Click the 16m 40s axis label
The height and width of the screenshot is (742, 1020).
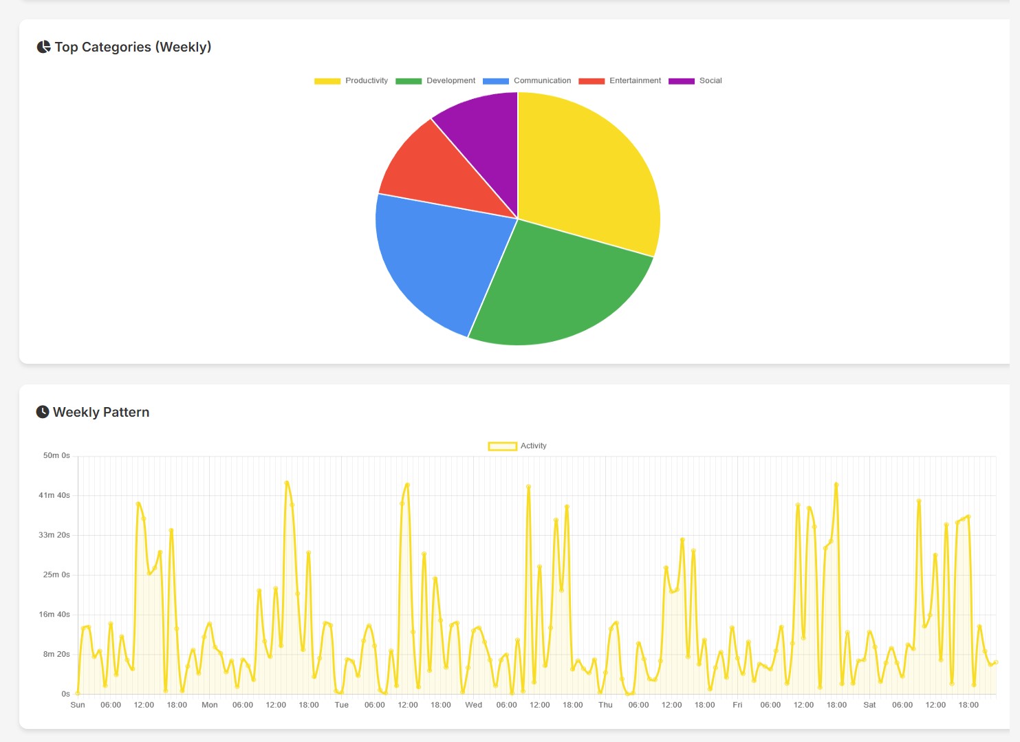(x=54, y=614)
